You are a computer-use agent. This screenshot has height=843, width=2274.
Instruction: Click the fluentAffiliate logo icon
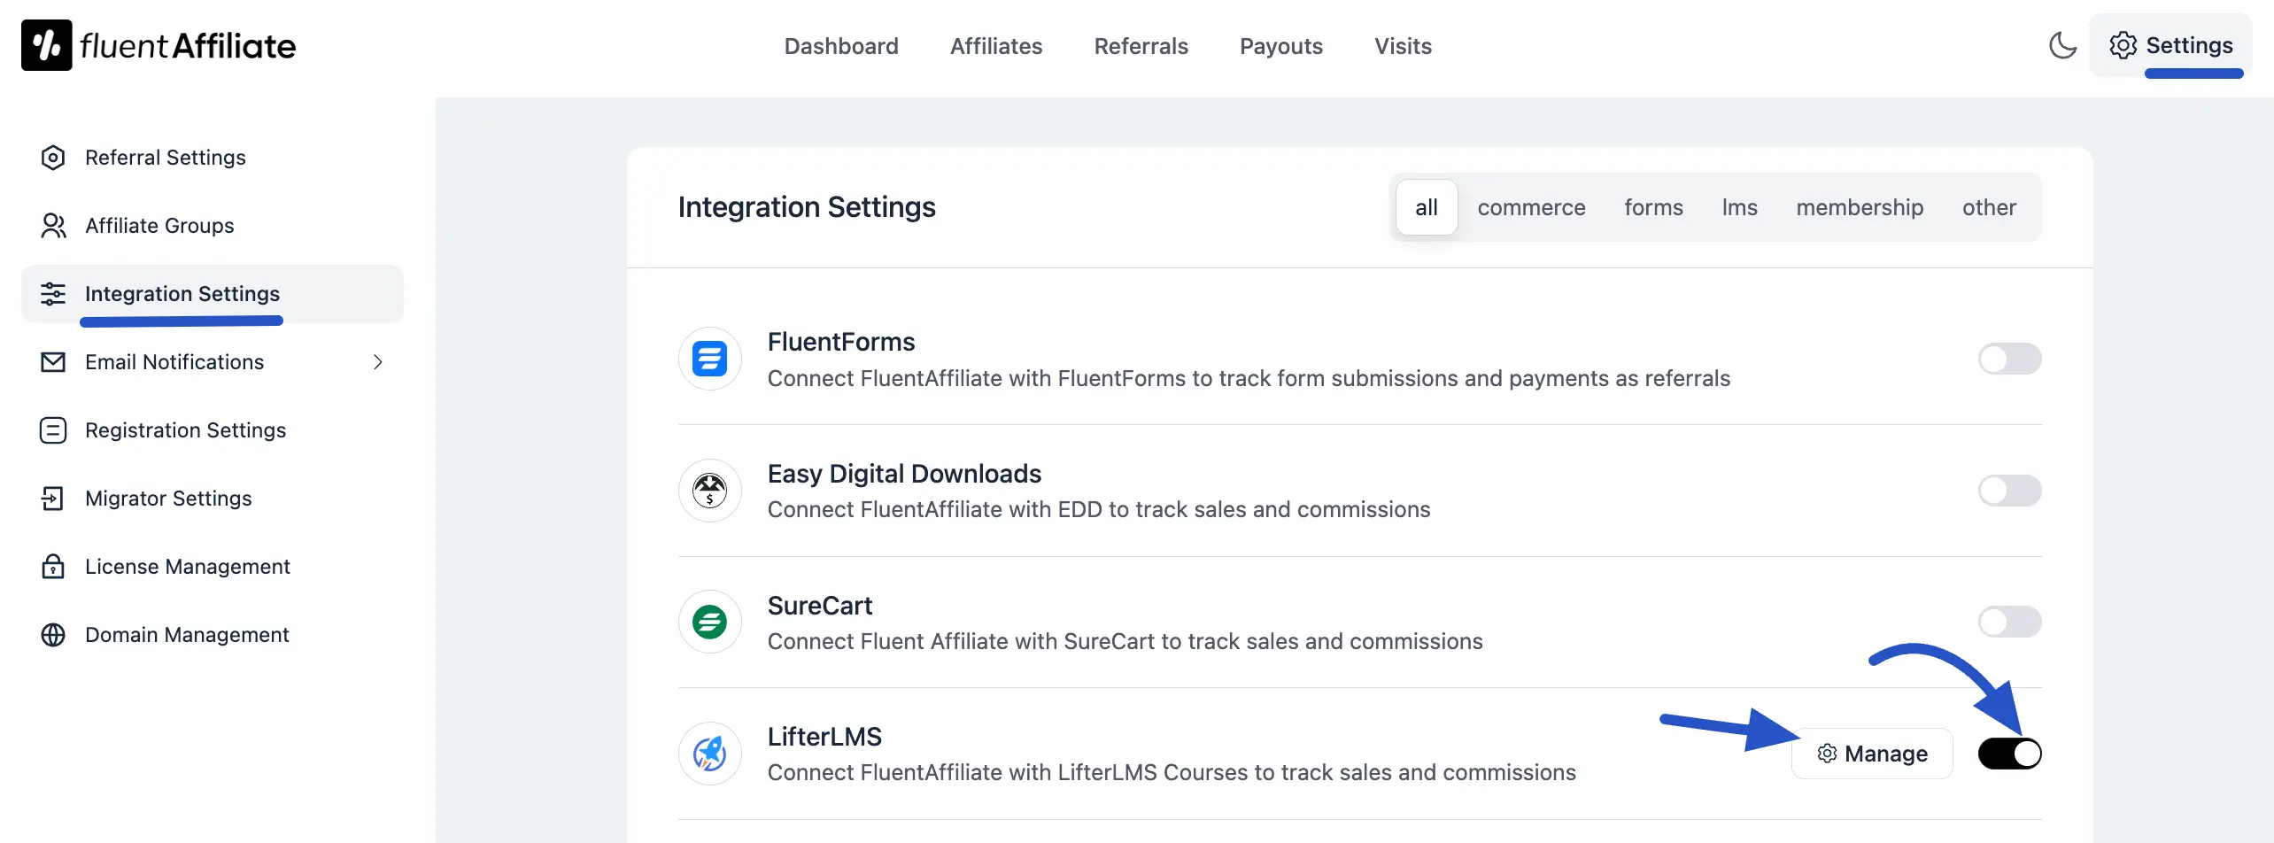[x=46, y=44]
